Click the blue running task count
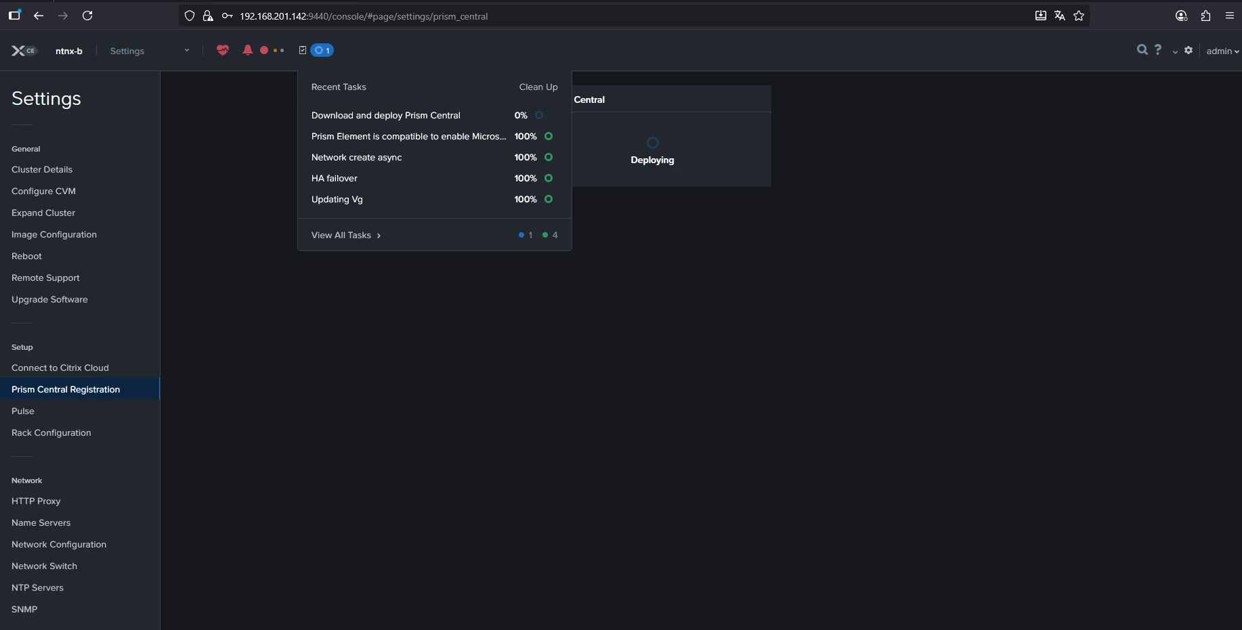The height and width of the screenshot is (630, 1242). pyautogui.click(x=526, y=235)
